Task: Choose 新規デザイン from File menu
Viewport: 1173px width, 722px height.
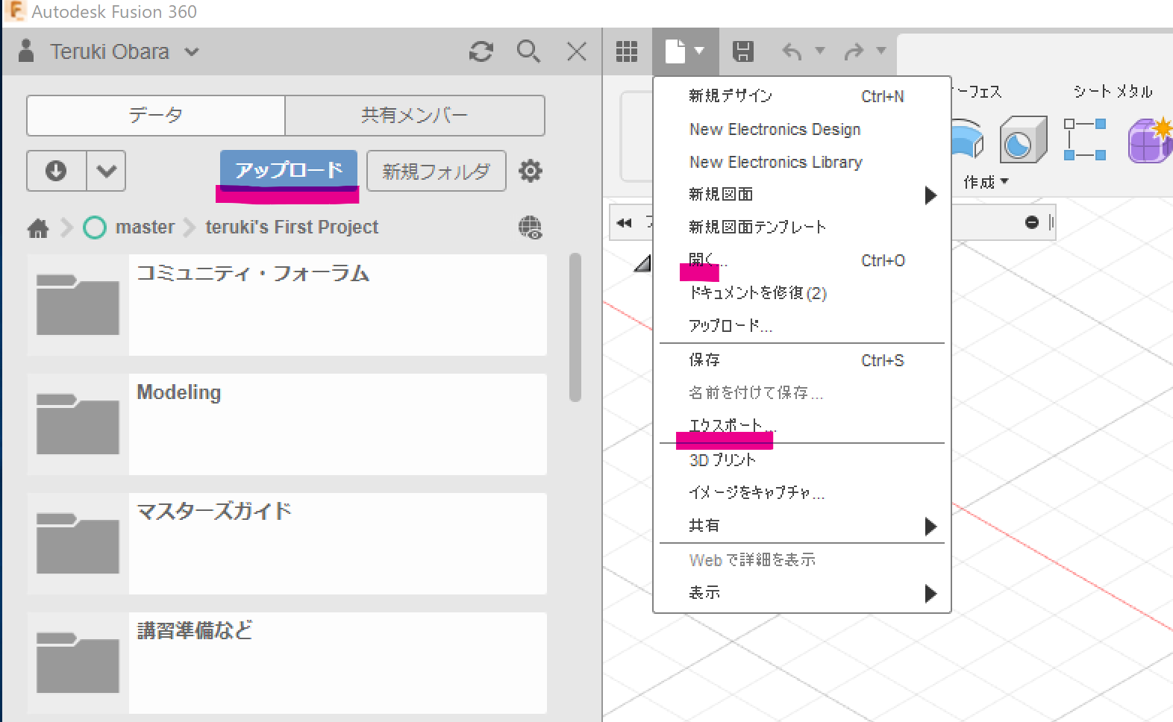Action: point(801,96)
